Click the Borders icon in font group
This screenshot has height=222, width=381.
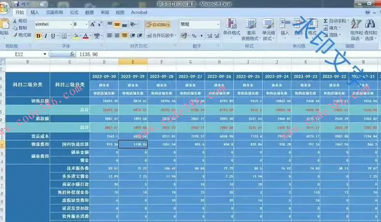(x=64, y=36)
